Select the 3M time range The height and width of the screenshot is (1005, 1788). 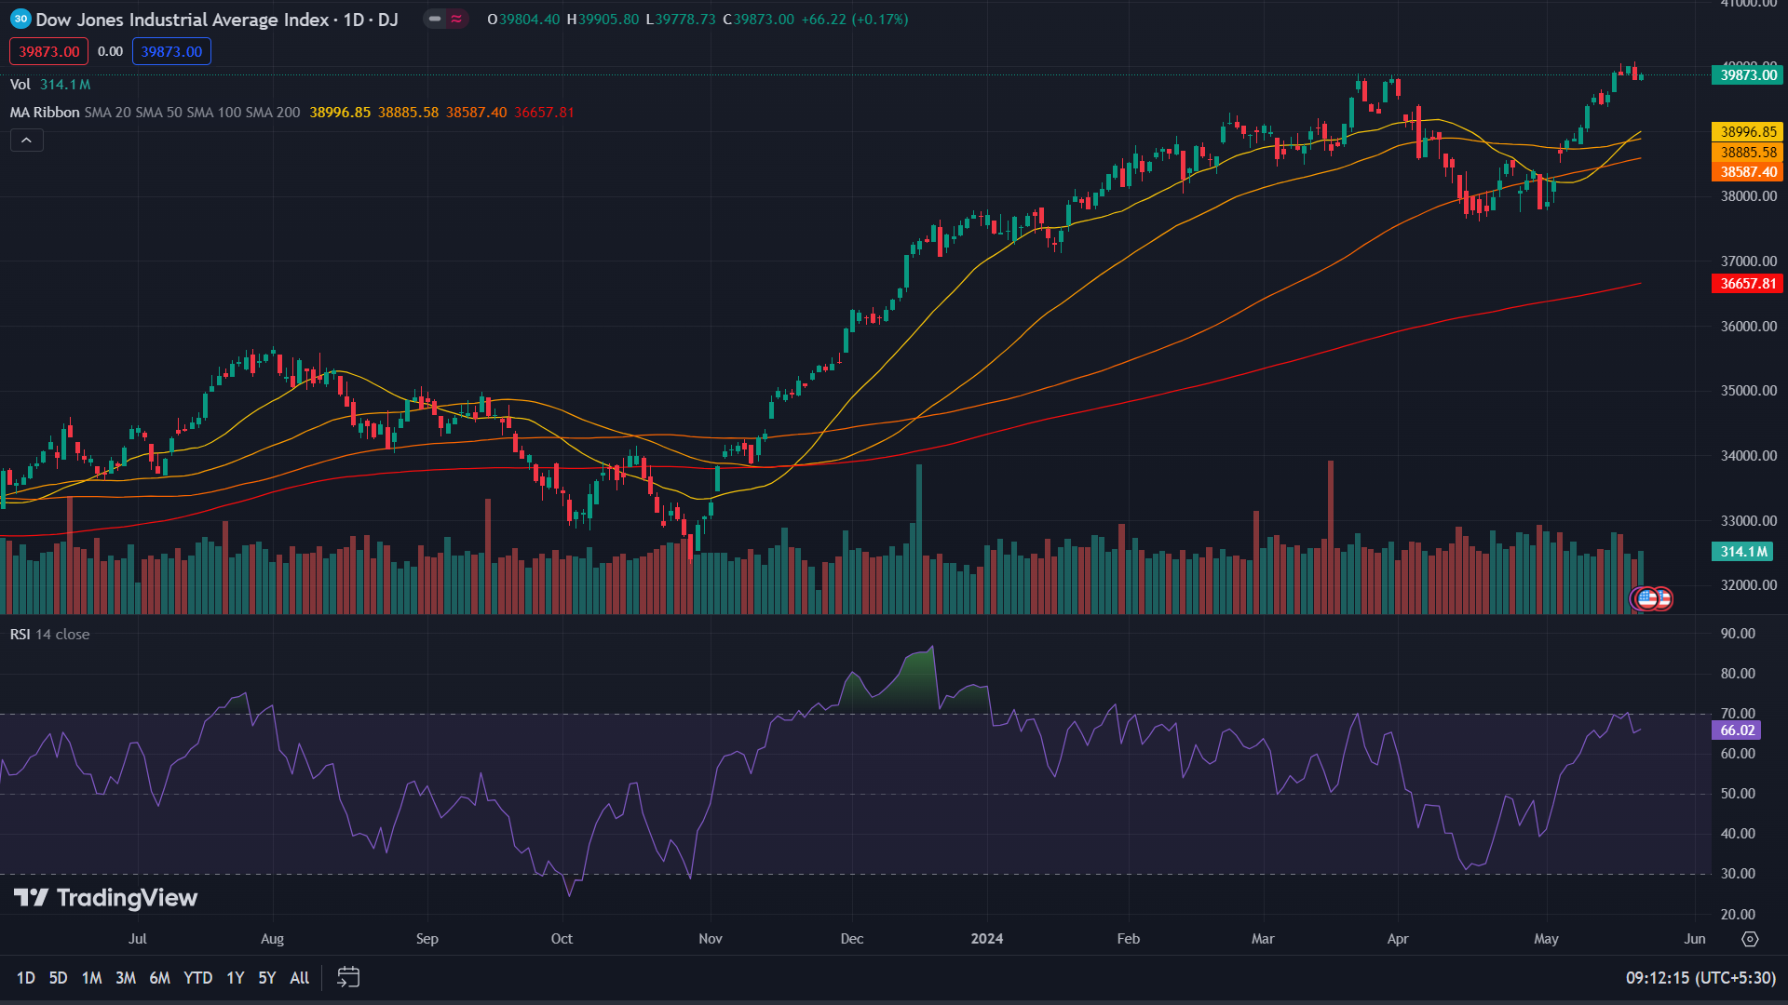pyautogui.click(x=126, y=978)
